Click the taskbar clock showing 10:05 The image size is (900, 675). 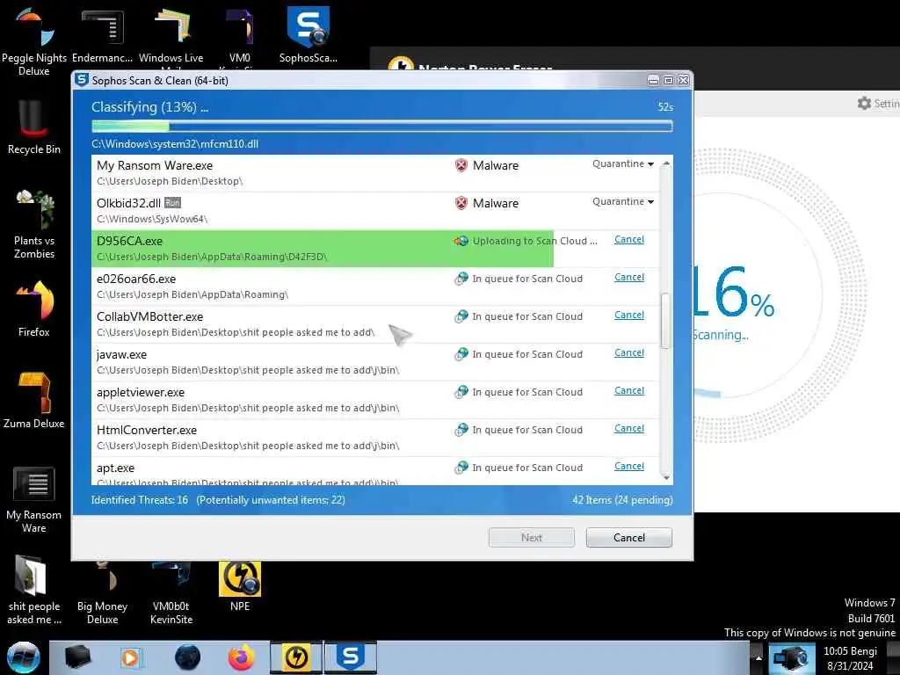(850, 658)
